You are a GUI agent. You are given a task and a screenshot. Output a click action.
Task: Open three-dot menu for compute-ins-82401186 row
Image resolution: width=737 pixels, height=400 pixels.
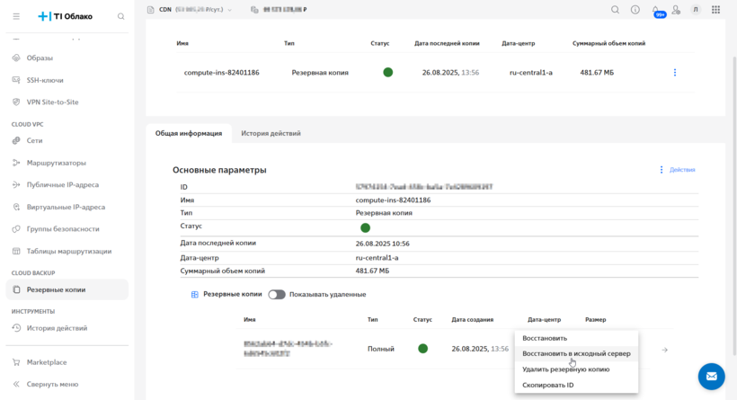pyautogui.click(x=675, y=72)
